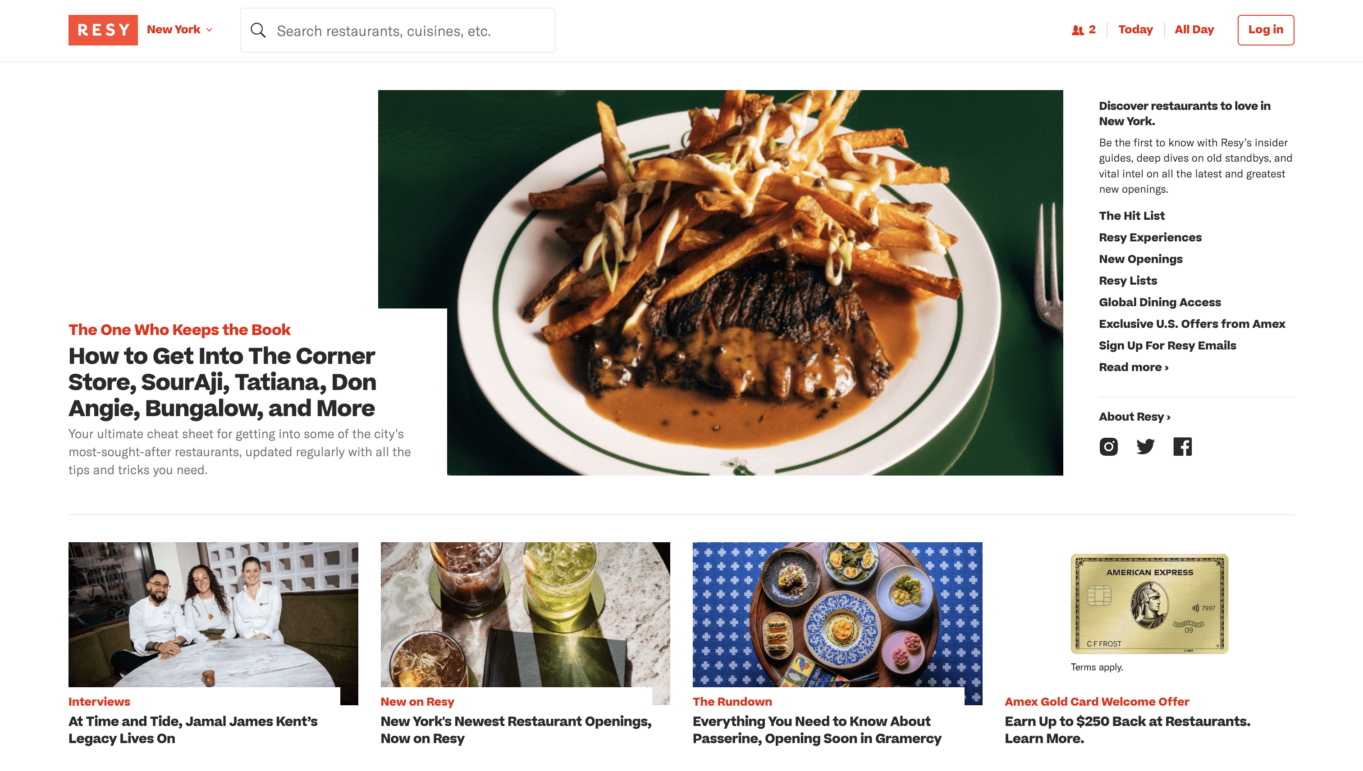Open the About Resy link
This screenshot has height=771, width=1363.
click(1134, 417)
